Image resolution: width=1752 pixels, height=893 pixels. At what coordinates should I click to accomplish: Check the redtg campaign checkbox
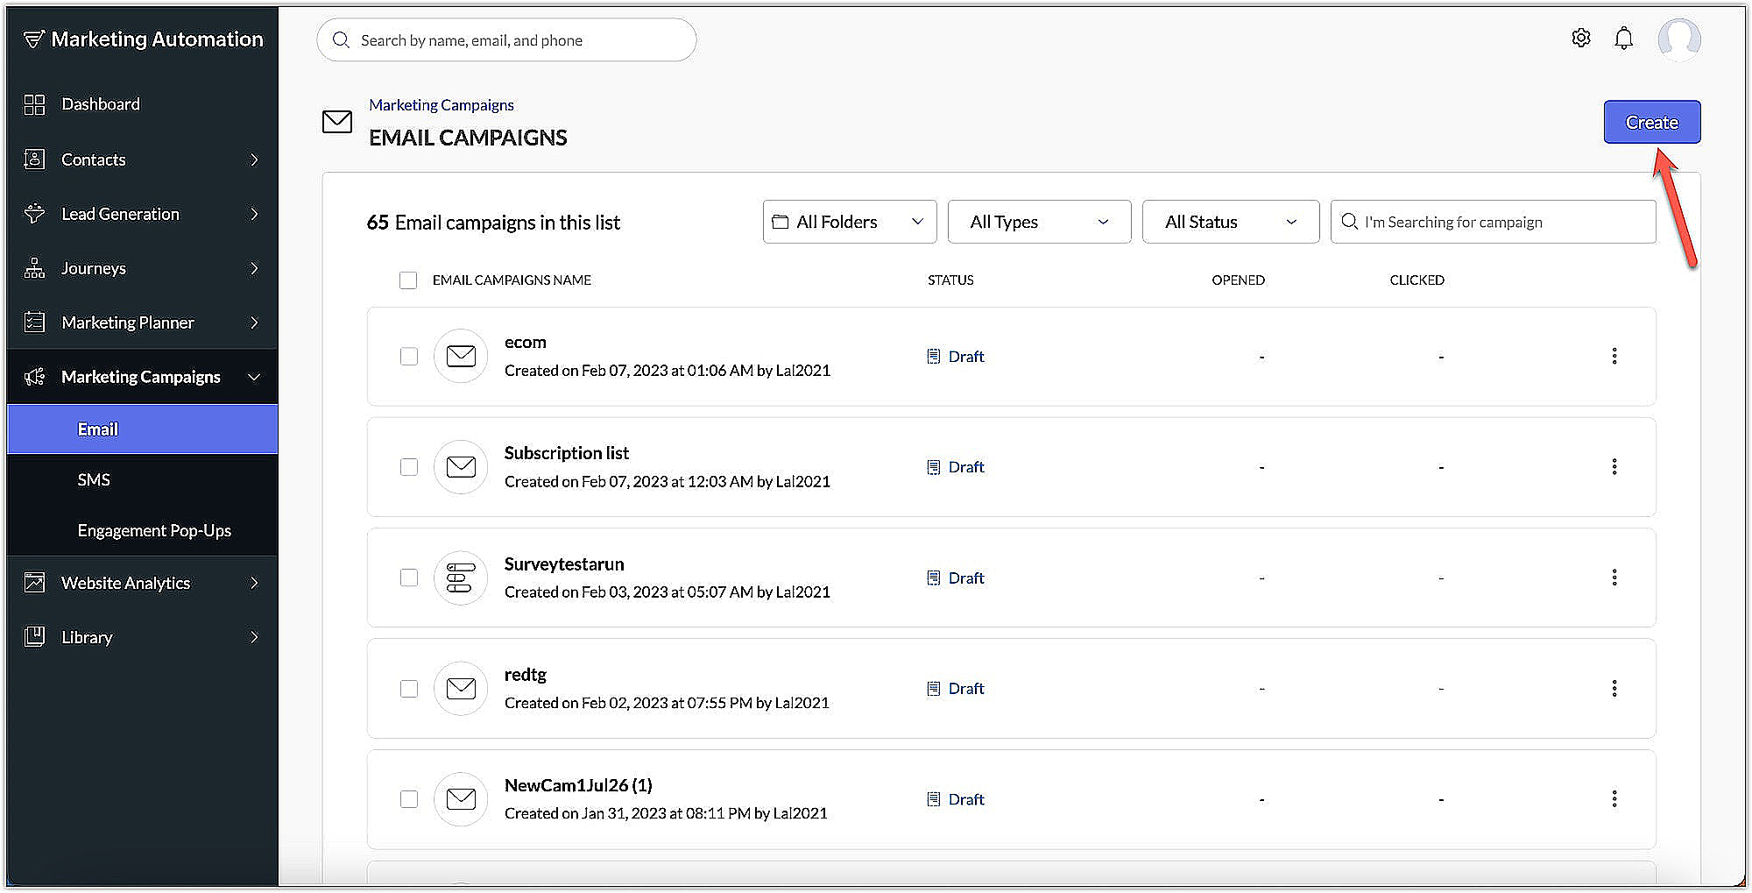click(x=409, y=689)
